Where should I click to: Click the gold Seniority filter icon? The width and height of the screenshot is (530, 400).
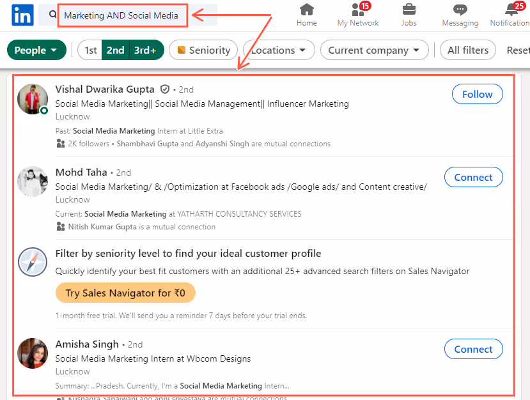click(182, 49)
